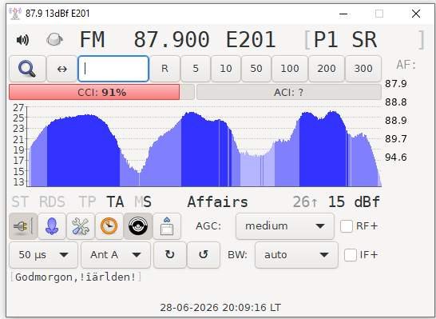Open settings with the tools icon

click(x=81, y=226)
